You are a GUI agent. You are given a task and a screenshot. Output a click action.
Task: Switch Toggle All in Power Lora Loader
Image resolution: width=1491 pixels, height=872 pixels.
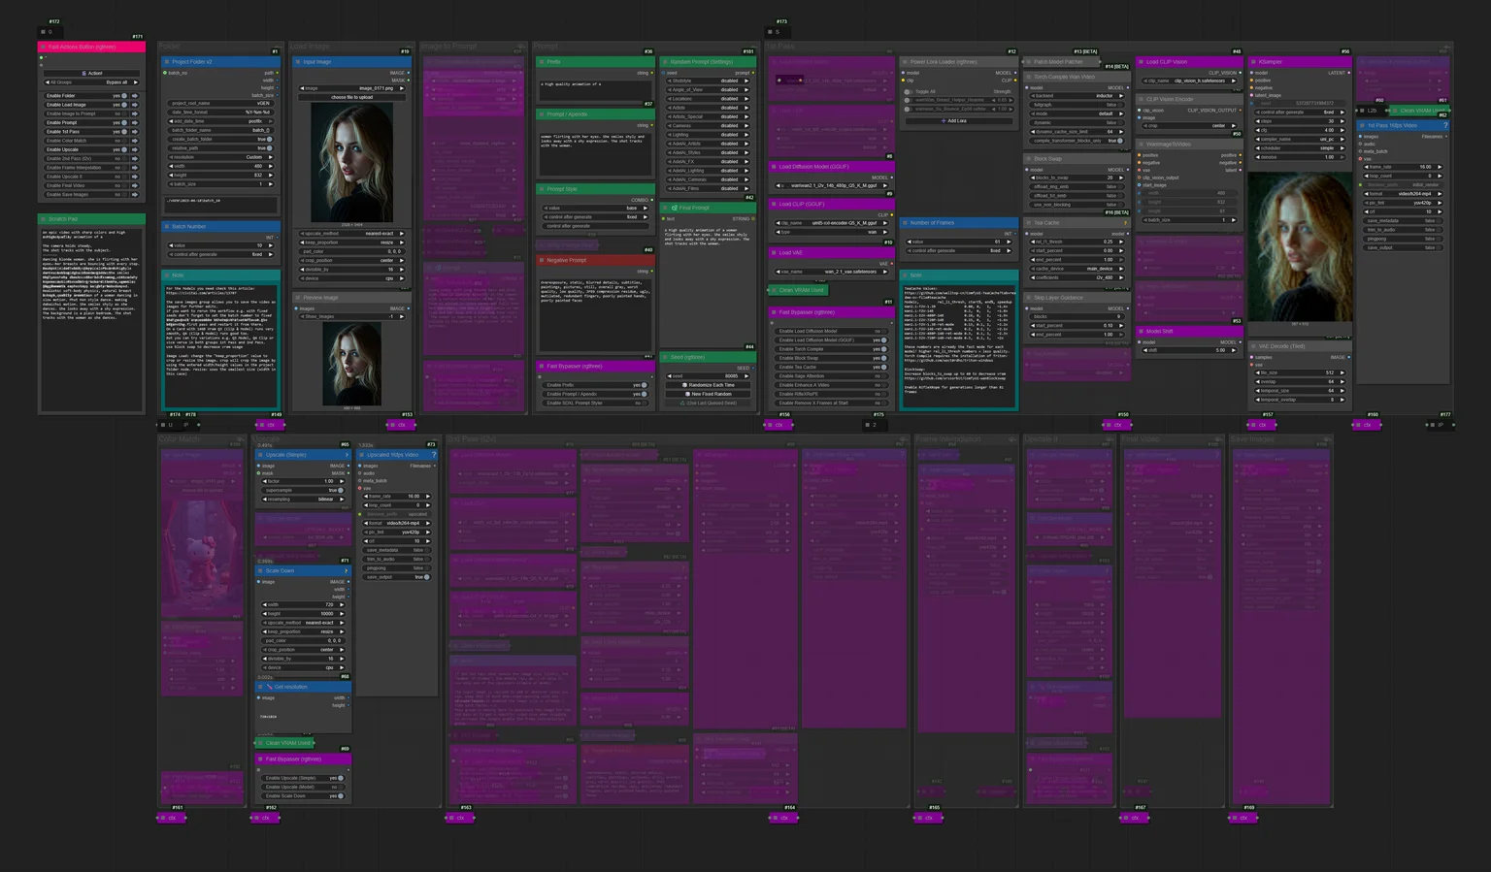pyautogui.click(x=908, y=91)
